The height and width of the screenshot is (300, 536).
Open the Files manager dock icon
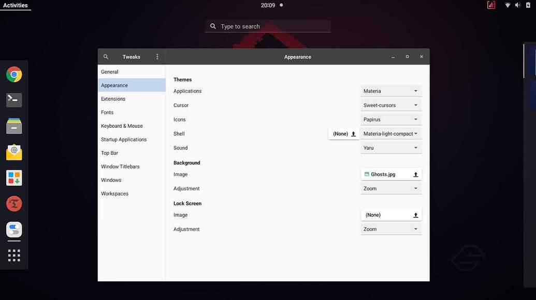[x=14, y=126]
